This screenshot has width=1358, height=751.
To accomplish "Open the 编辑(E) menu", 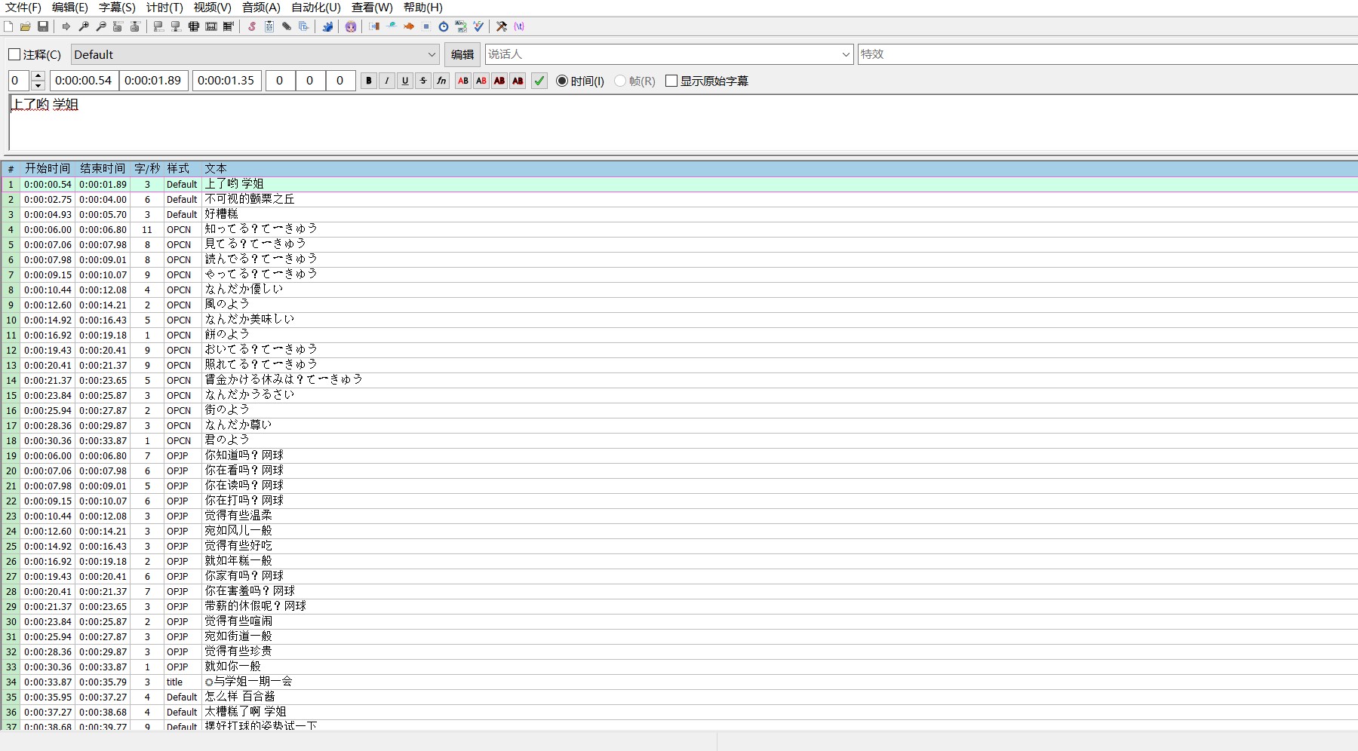I will tap(70, 8).
